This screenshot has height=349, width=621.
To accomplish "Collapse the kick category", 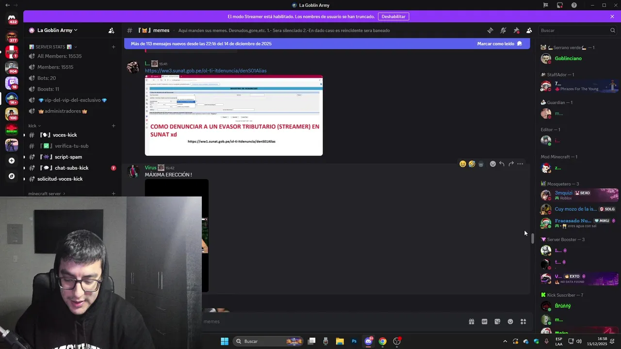I will pyautogui.click(x=34, y=126).
